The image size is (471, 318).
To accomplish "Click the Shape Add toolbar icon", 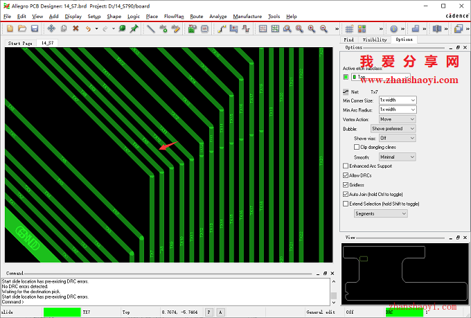I will click(416, 28).
